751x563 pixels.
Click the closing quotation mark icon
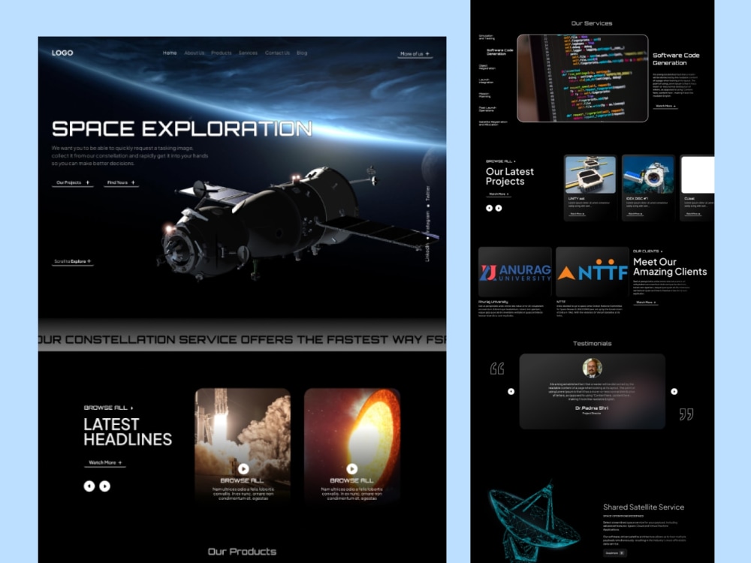tap(686, 414)
